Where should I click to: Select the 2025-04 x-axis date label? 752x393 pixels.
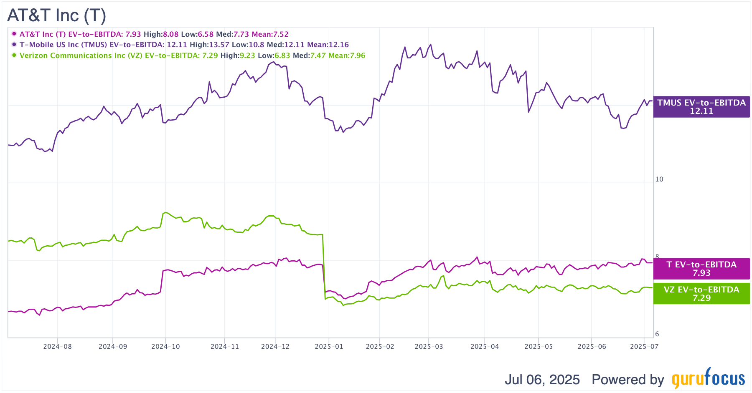[x=485, y=346]
